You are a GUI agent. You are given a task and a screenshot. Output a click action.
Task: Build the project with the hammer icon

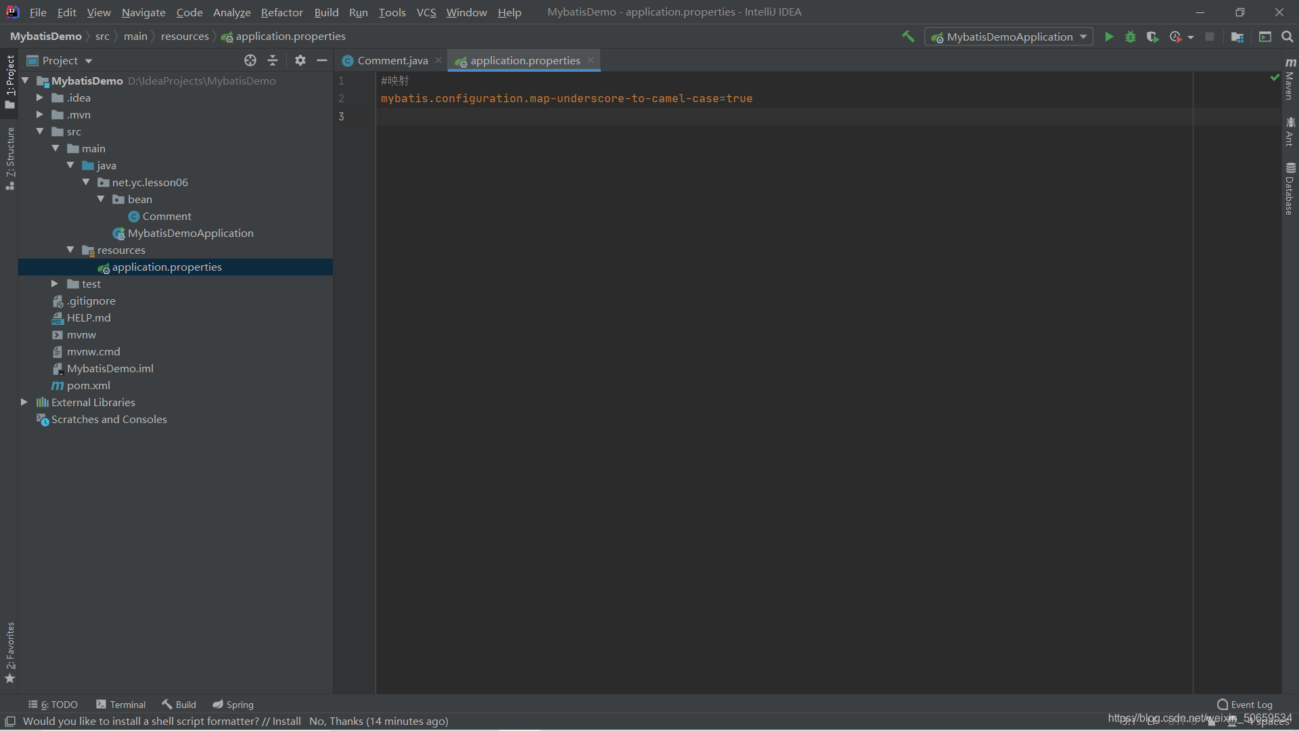[x=908, y=37]
